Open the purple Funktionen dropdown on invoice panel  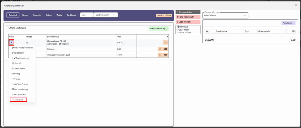click(x=288, y=23)
